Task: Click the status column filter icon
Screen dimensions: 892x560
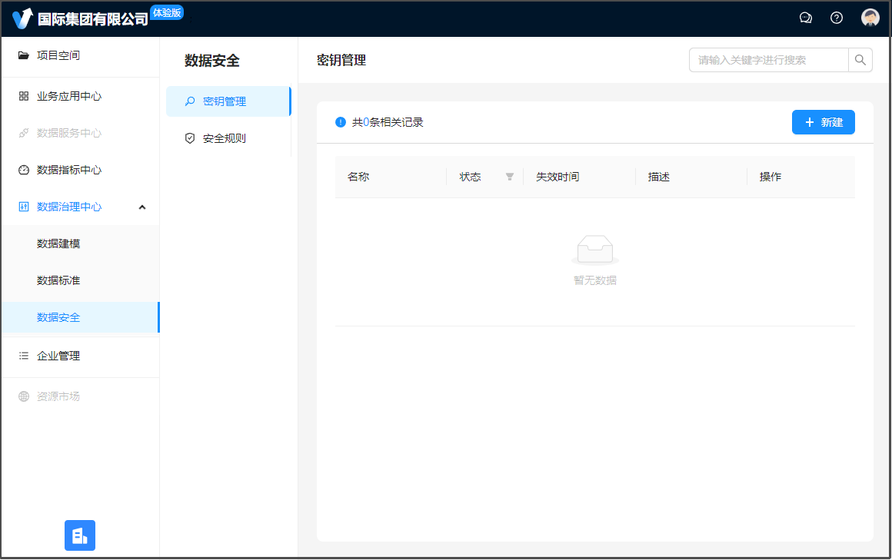Action: tap(509, 177)
